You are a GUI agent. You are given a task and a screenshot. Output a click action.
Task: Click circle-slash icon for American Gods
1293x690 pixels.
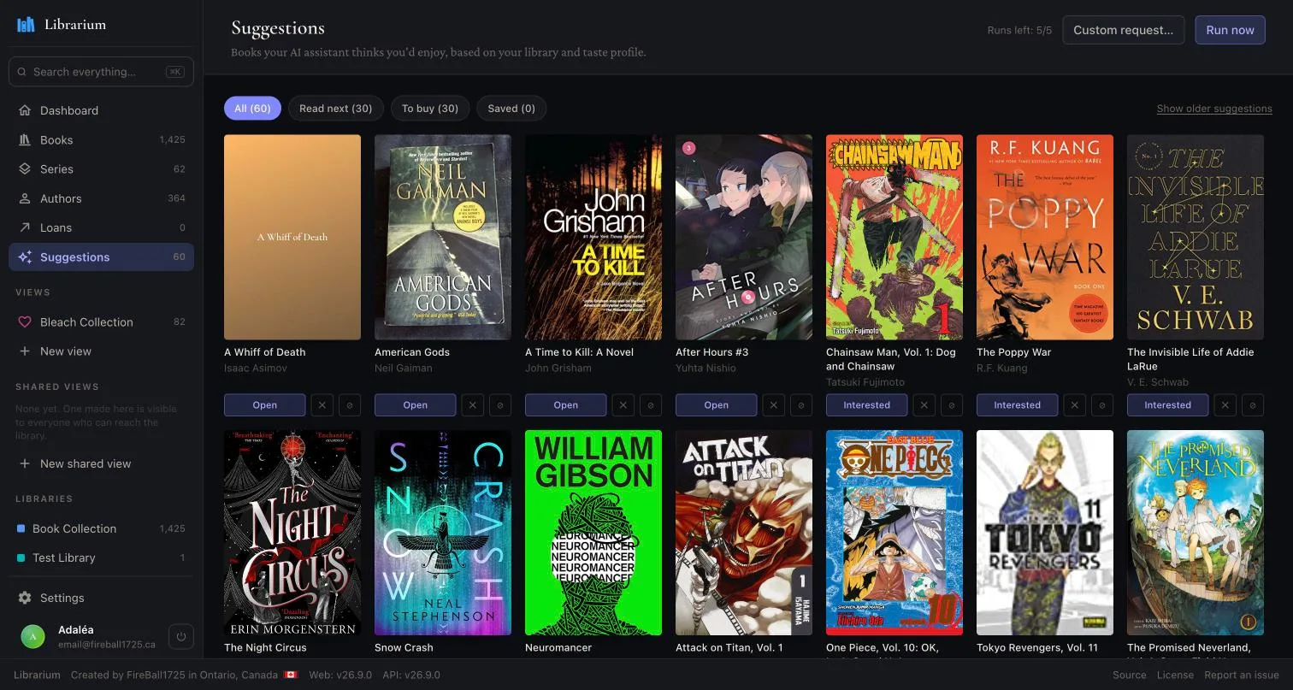(x=500, y=405)
